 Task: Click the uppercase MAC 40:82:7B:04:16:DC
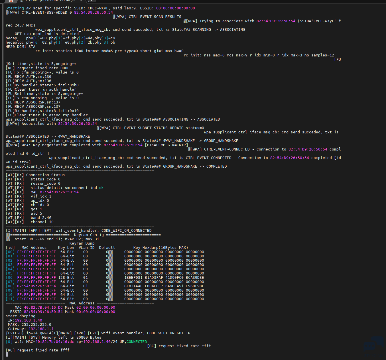click(43, 308)
